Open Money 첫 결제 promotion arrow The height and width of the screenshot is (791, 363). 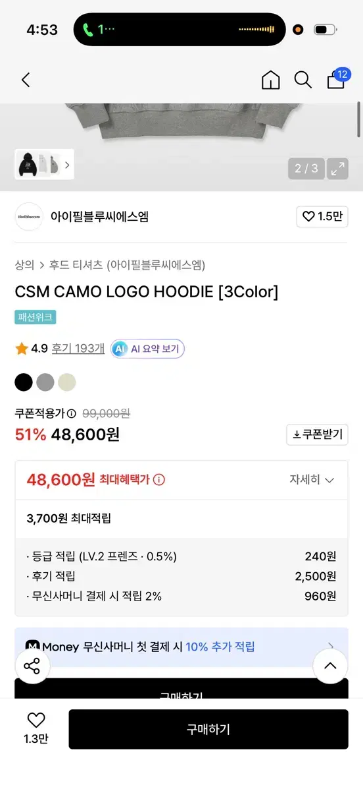click(330, 647)
